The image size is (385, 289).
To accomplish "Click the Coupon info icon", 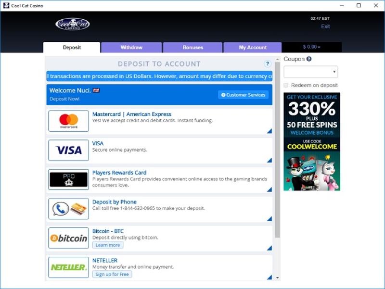I will click(309, 59).
